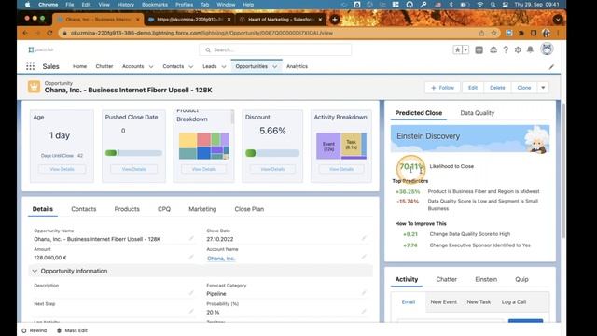Click the Edit record button
Viewport: 597px width, 336px height.
pyautogui.click(x=473, y=88)
